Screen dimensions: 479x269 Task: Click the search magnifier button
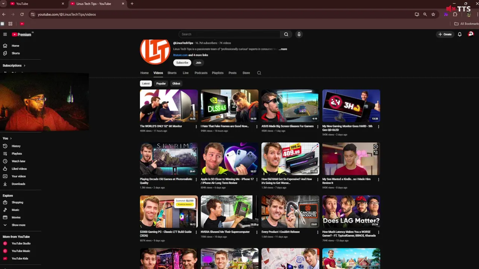(x=286, y=34)
